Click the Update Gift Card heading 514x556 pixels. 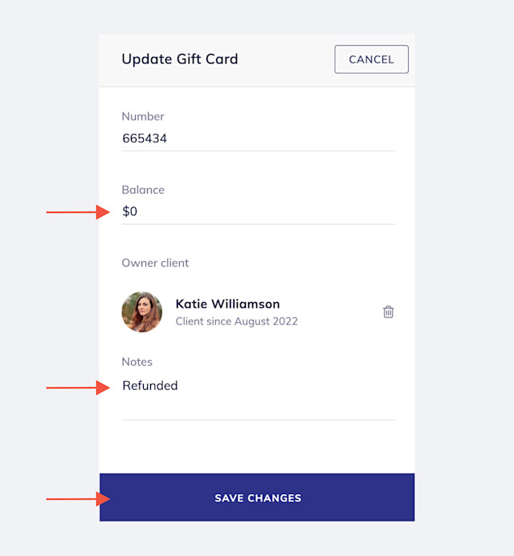click(x=180, y=59)
